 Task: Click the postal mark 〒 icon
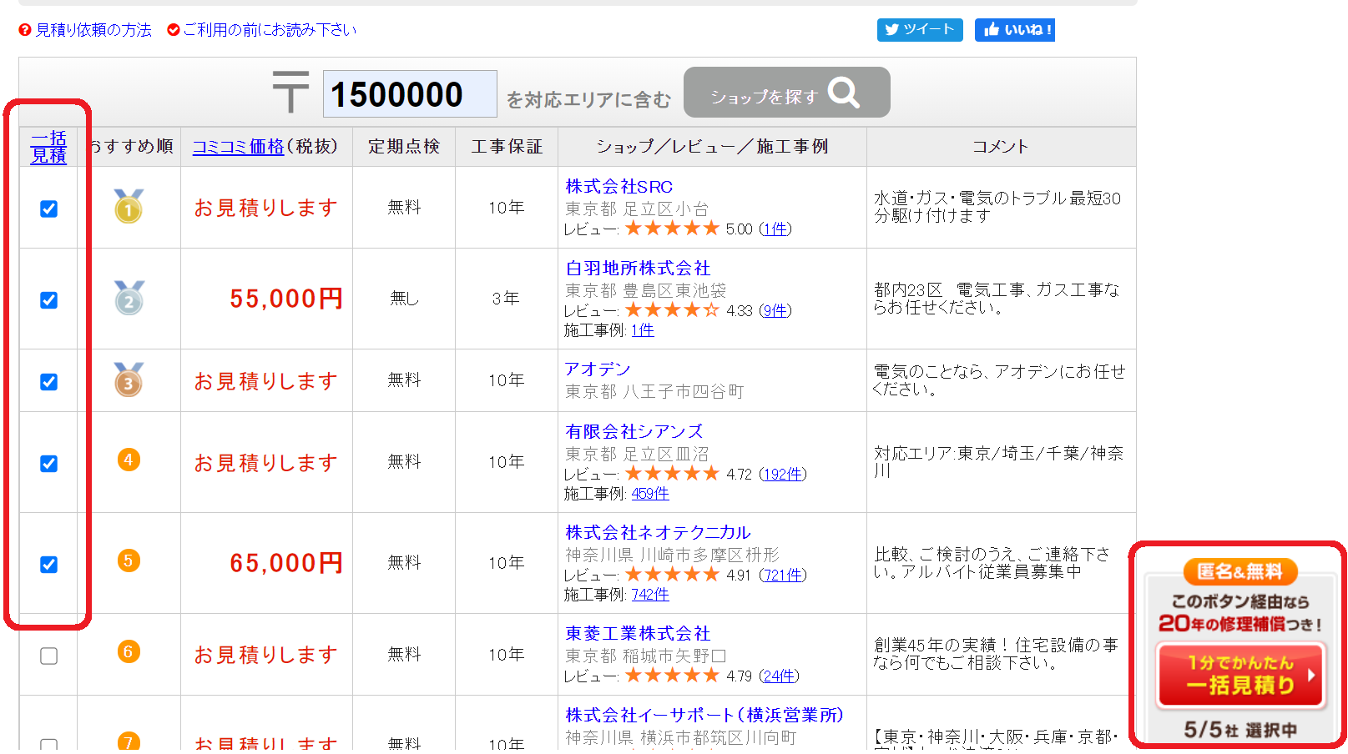point(290,92)
